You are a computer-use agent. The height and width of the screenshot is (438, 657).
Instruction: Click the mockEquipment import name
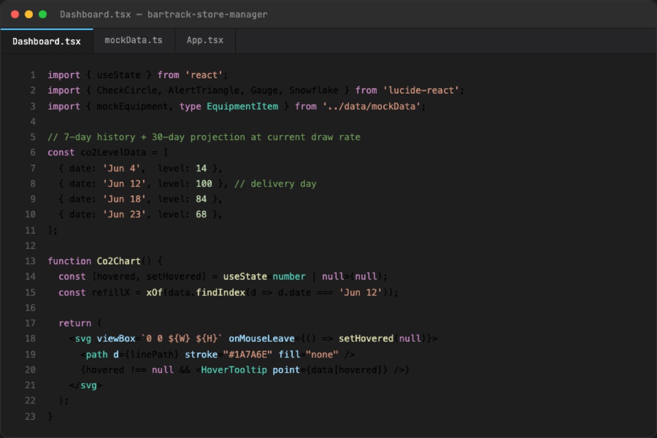click(x=132, y=106)
